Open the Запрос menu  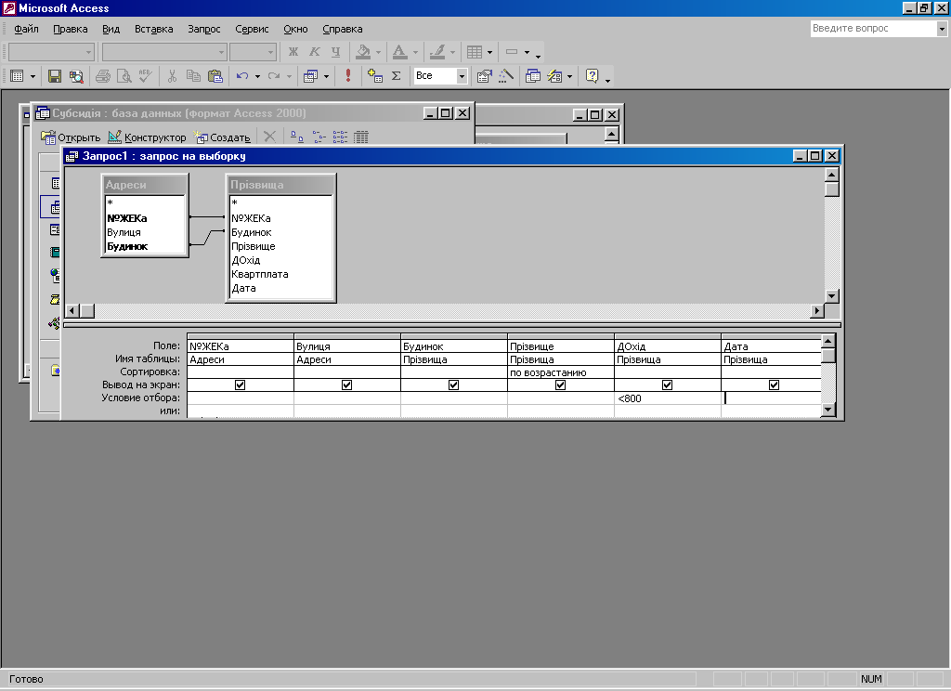(203, 29)
